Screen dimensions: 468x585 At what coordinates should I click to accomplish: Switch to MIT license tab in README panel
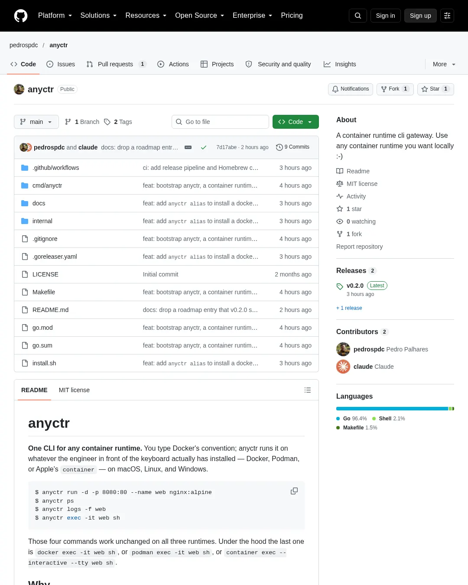[74, 390]
